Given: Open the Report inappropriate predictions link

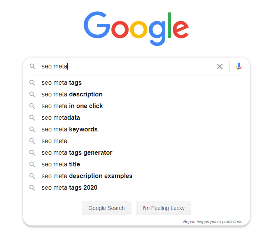Looking at the screenshot, I should coord(212,222).
